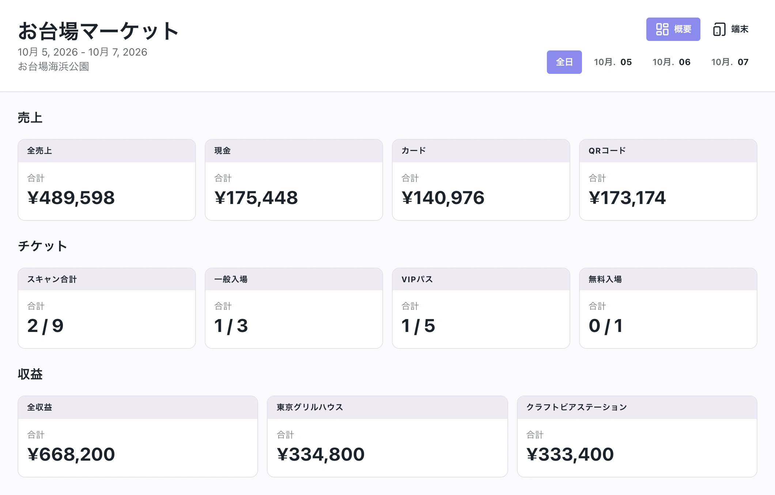Click the お台場マーケット title
Screen dimensions: 775x495
(x=98, y=31)
